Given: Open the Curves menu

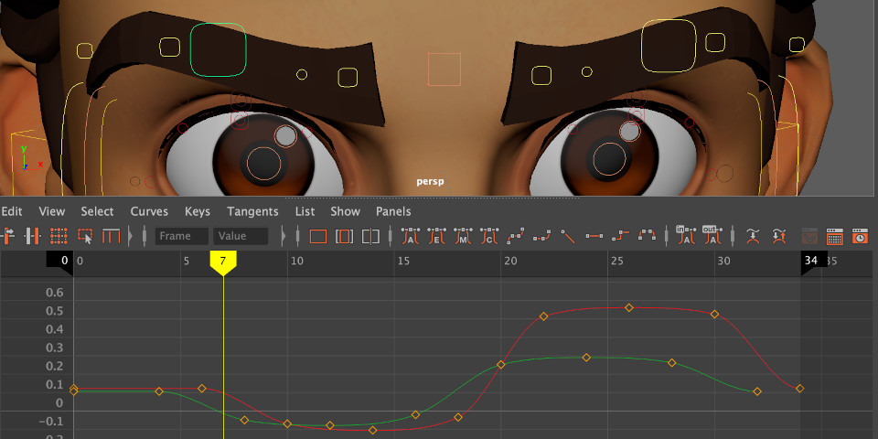Looking at the screenshot, I should click(149, 211).
